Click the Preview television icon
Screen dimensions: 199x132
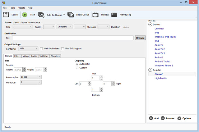click(95, 15)
